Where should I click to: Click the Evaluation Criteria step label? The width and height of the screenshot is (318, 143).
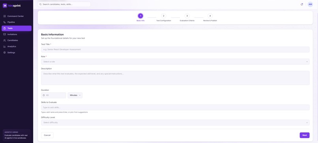tap(187, 20)
